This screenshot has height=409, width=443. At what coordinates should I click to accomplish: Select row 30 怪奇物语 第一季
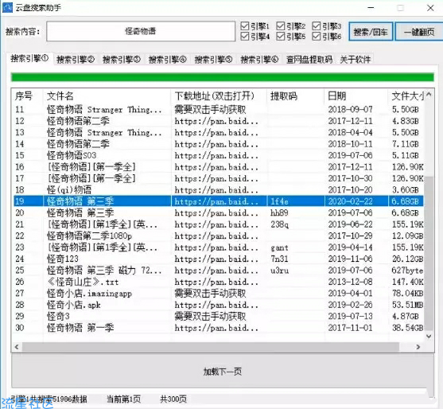point(218,328)
